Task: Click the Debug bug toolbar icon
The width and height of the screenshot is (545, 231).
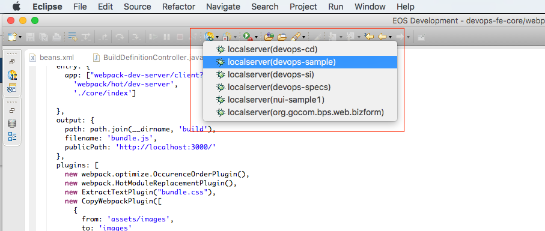Action: (x=209, y=36)
